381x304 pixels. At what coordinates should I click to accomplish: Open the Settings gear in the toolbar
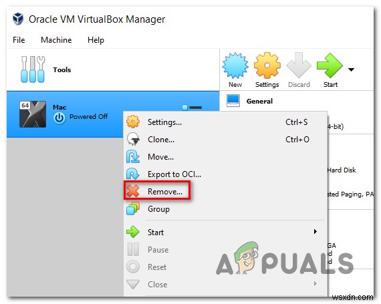coord(267,65)
